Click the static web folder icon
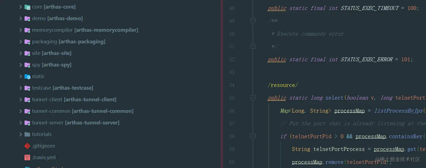Image resolution: width=426 pixels, height=168 pixels. (x=27, y=76)
